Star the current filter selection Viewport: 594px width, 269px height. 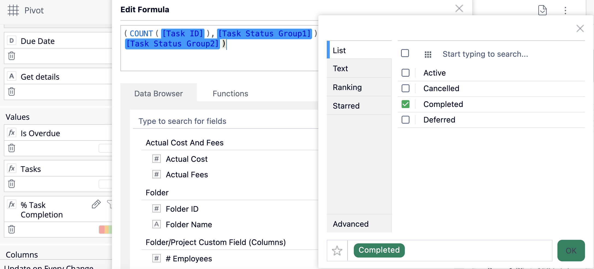pyautogui.click(x=337, y=250)
